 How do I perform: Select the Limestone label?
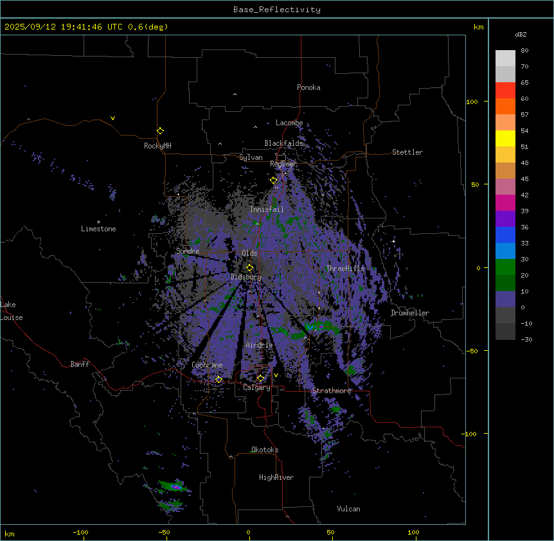point(98,229)
